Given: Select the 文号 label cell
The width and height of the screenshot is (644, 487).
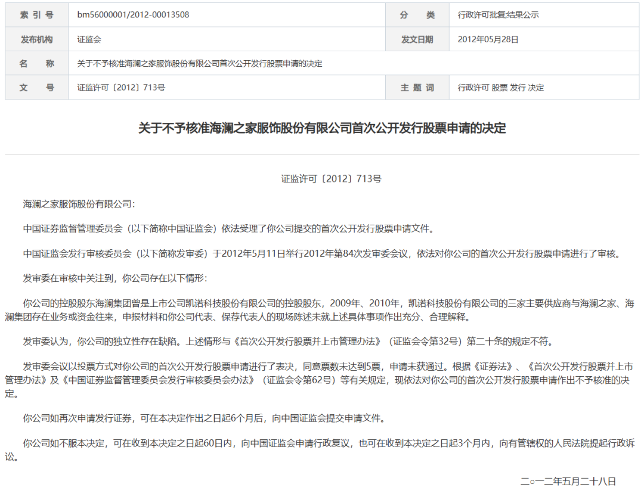Looking at the screenshot, I should 36,88.
